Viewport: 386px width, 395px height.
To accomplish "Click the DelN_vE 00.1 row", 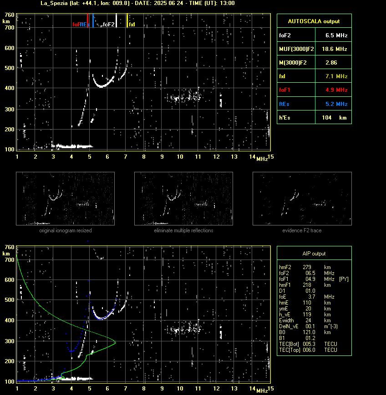I will pyautogui.click(x=309, y=326).
